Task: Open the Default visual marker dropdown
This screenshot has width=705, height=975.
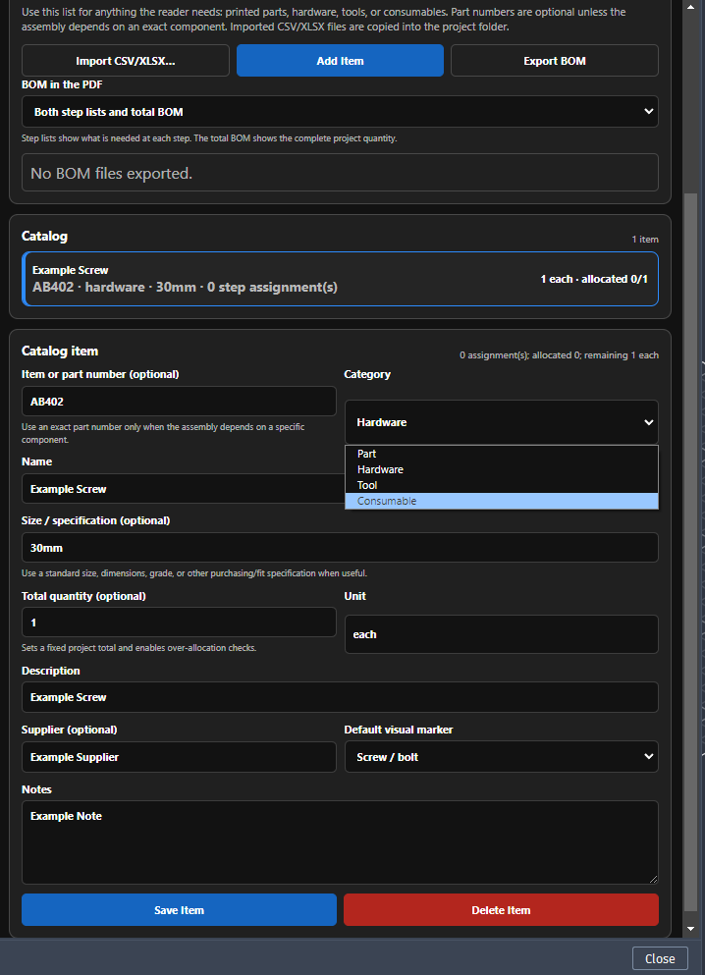Action: 502,757
